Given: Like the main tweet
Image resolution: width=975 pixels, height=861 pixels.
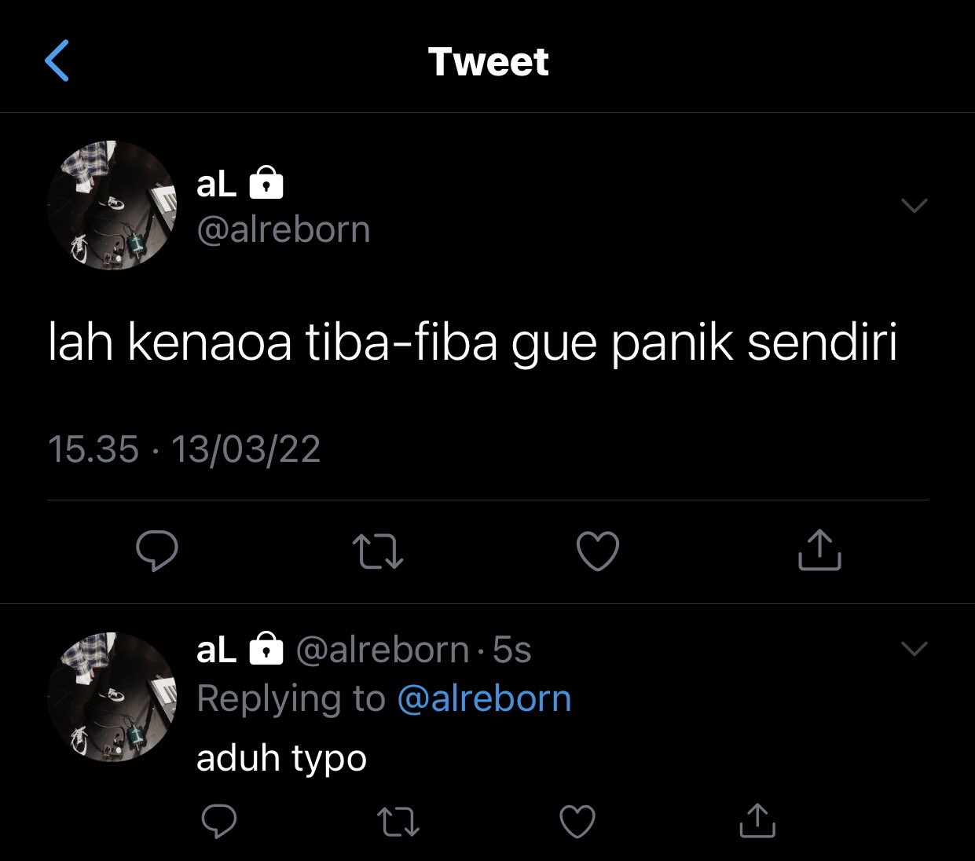Looking at the screenshot, I should point(598,551).
